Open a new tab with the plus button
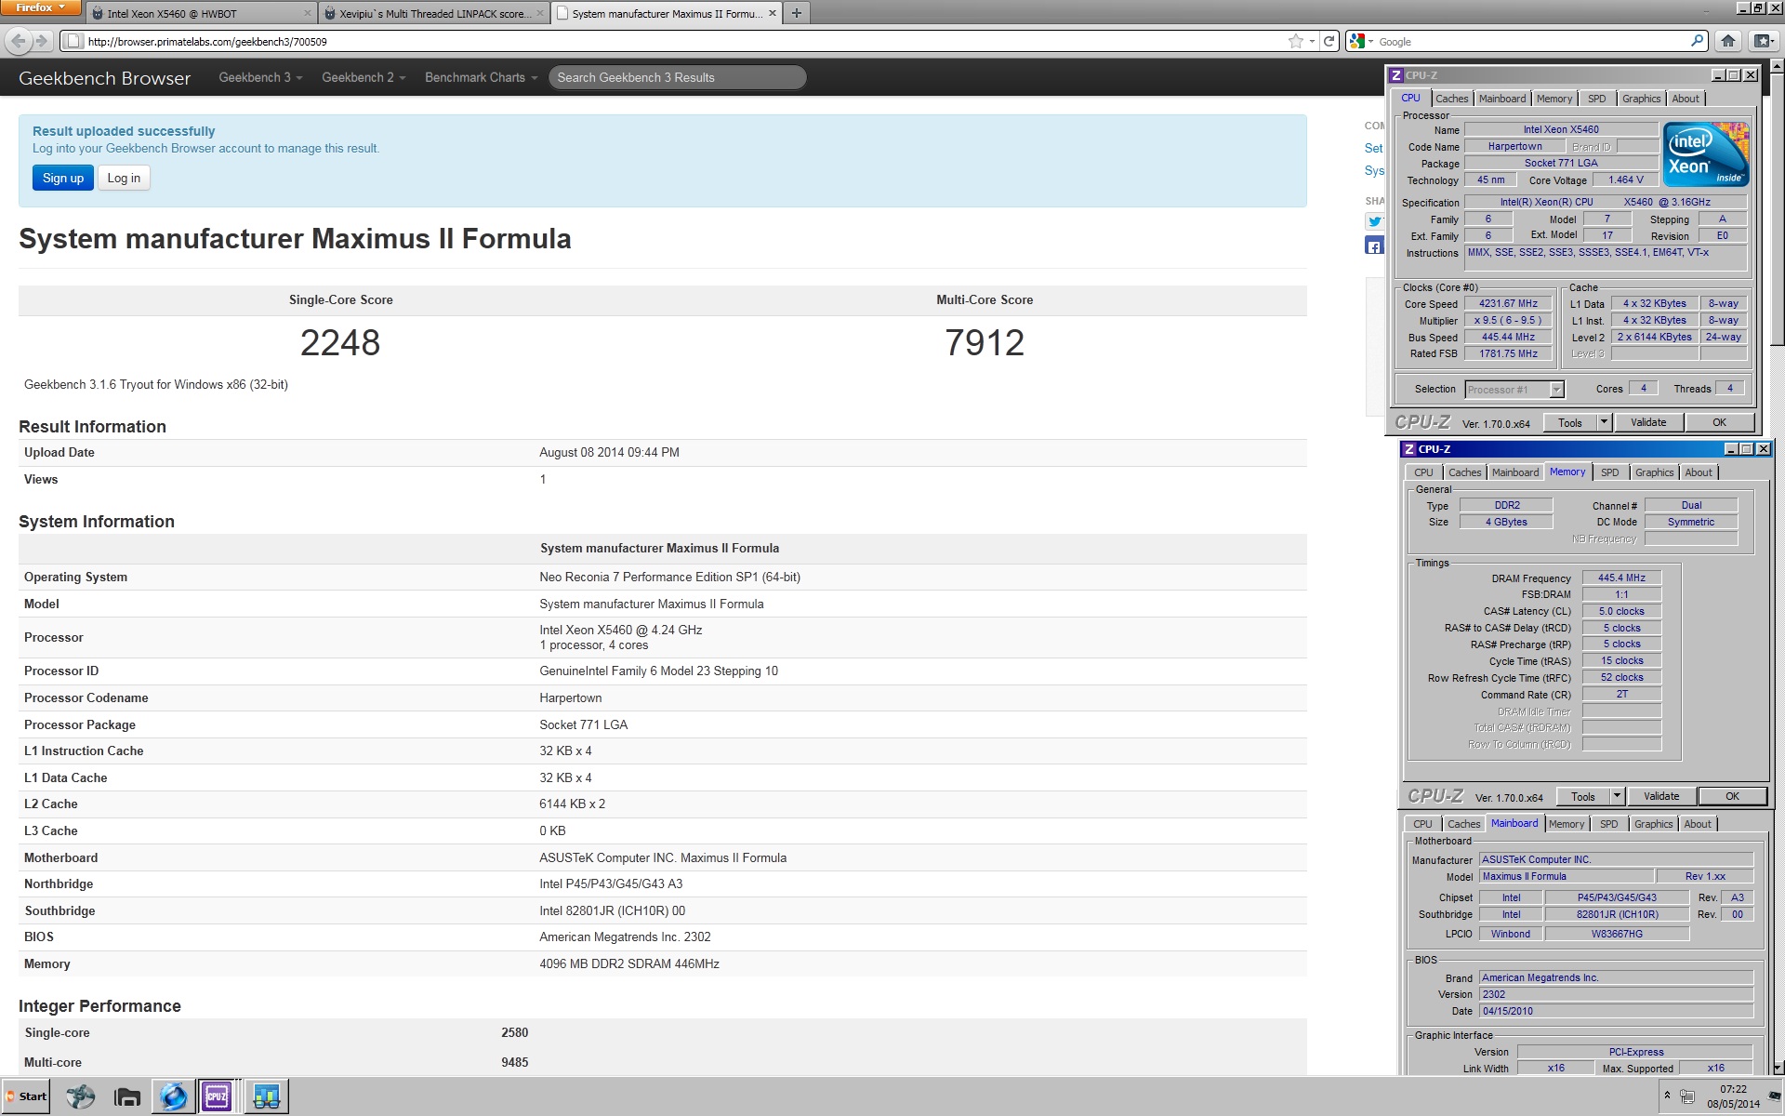Viewport: 1785px width, 1116px height. pos(796,13)
